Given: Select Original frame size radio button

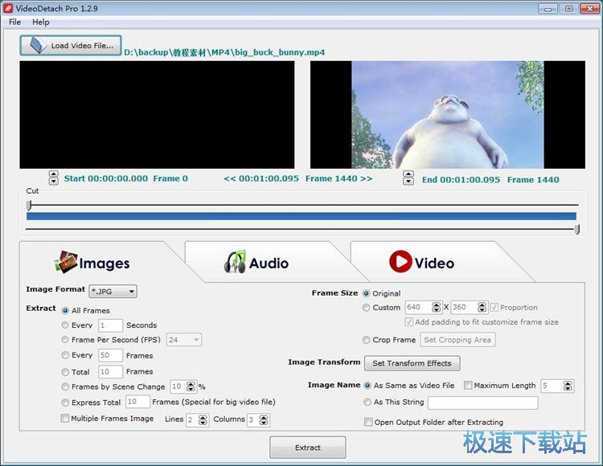Looking at the screenshot, I should [x=366, y=293].
